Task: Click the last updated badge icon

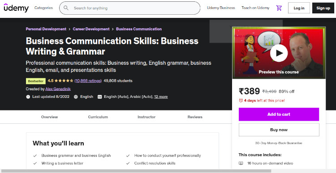Action: point(28,97)
